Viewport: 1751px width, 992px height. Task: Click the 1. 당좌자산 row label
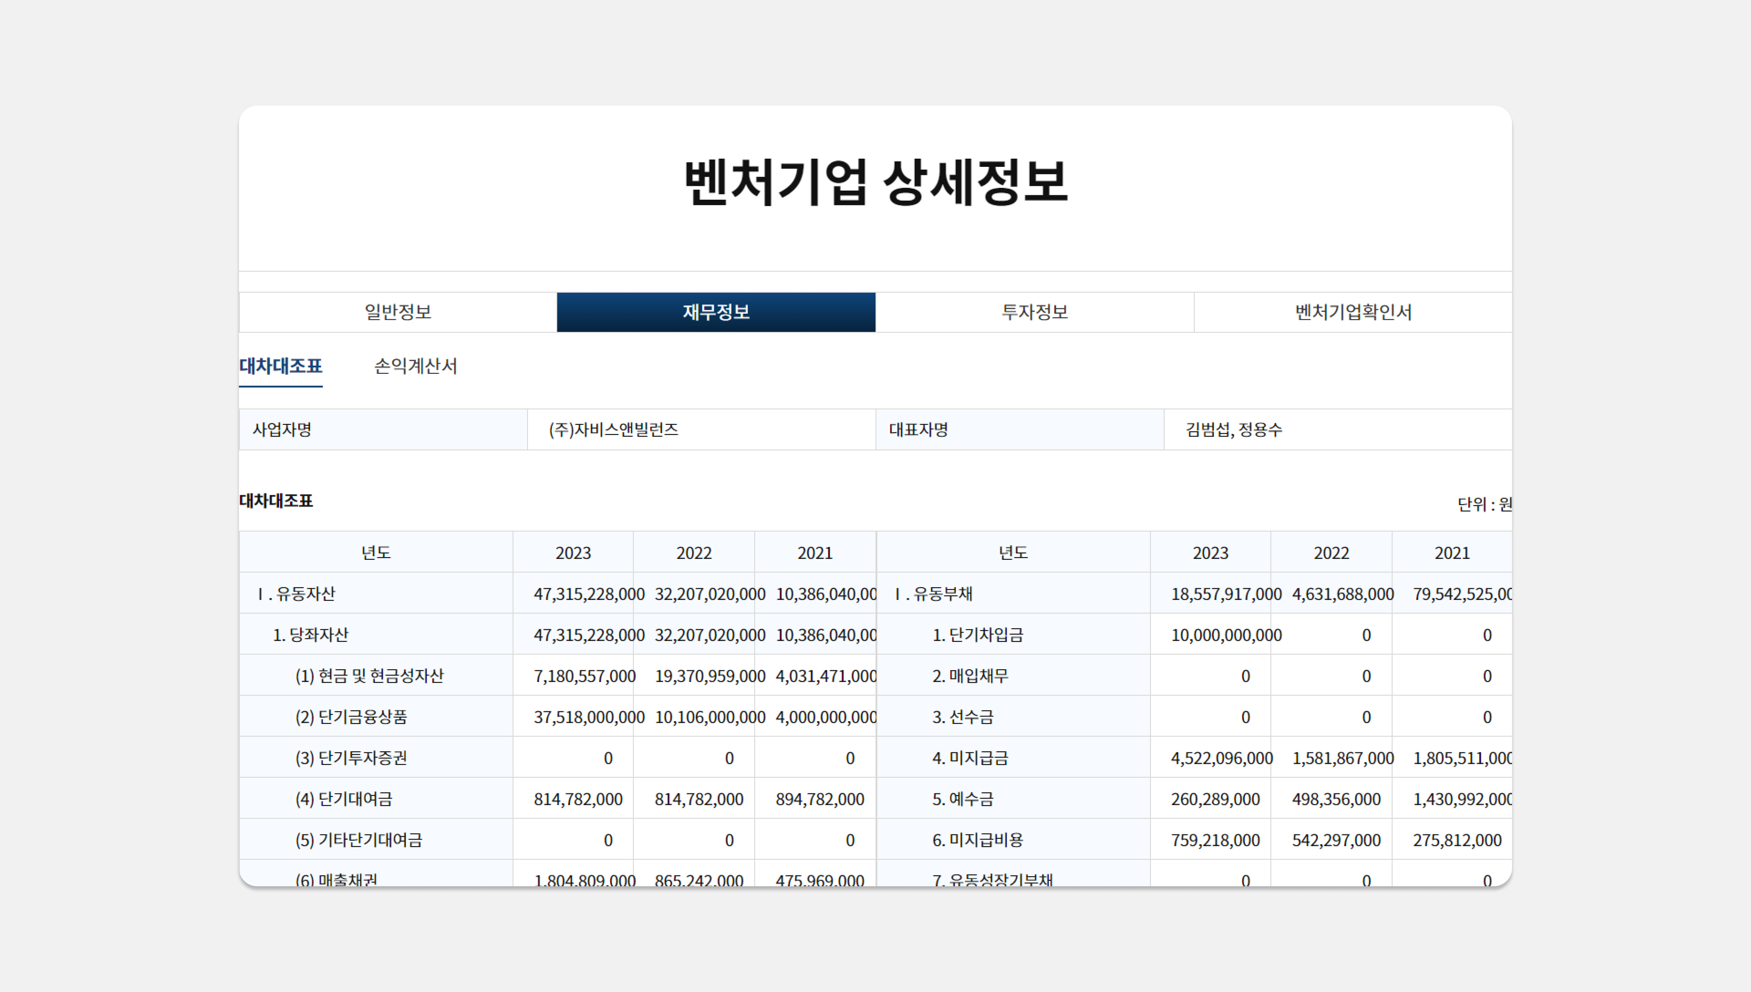(311, 635)
